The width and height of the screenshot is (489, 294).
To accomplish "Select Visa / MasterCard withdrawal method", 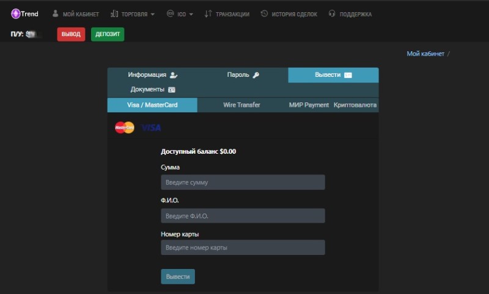I will tap(152, 105).
